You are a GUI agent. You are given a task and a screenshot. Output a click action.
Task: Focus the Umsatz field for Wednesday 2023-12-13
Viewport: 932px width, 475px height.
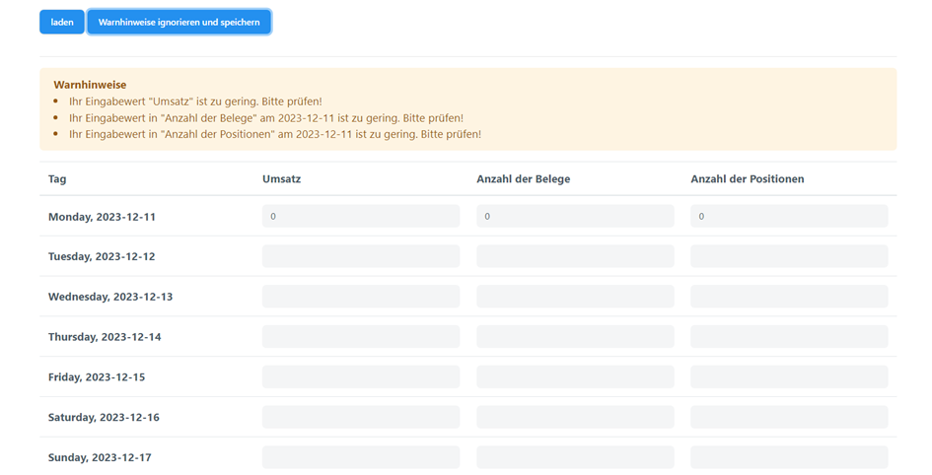pos(360,297)
